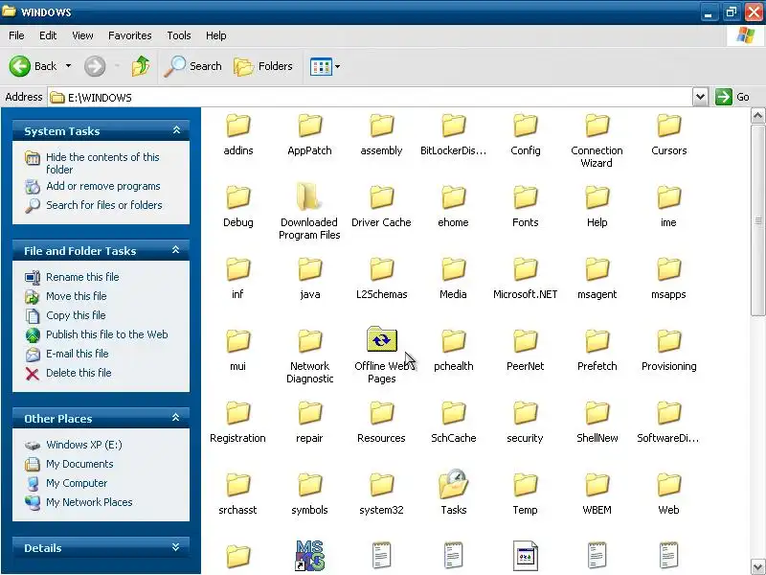Select the SoftwareDi... folder
Screen dimensions: 766x575
(x=668, y=422)
